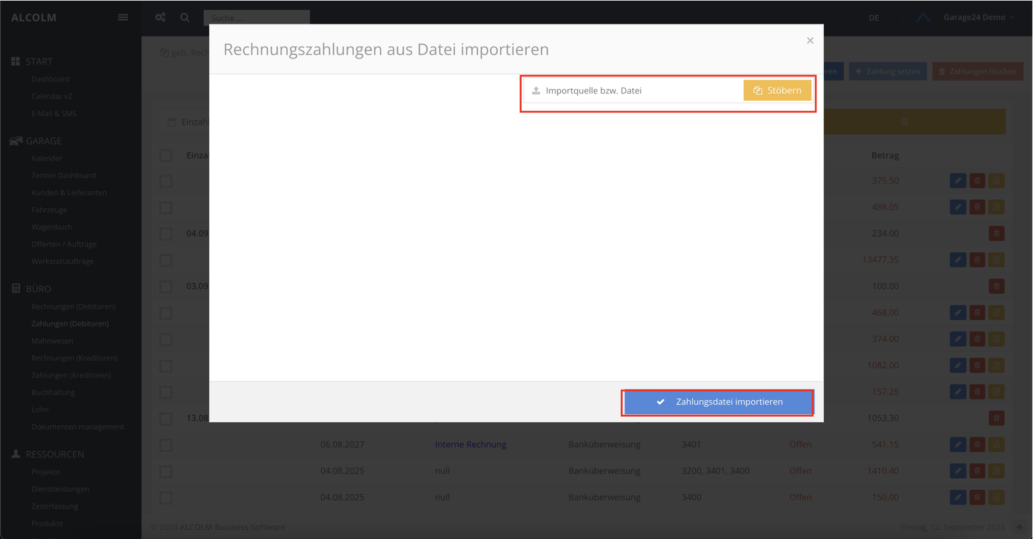This screenshot has height=539, width=1033.
Task: Collapse the GARAGE sidebar section
Action: pos(43,141)
